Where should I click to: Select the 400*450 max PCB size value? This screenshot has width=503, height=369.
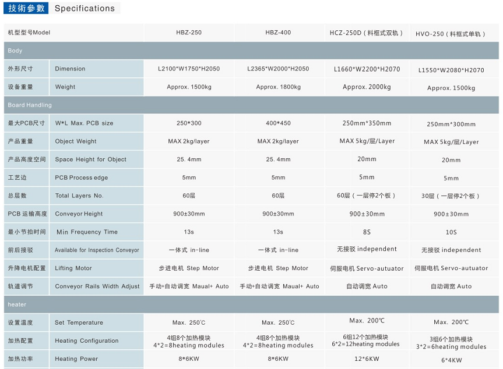tap(278, 123)
